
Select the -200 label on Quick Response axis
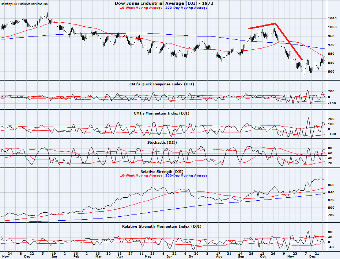tap(332, 103)
